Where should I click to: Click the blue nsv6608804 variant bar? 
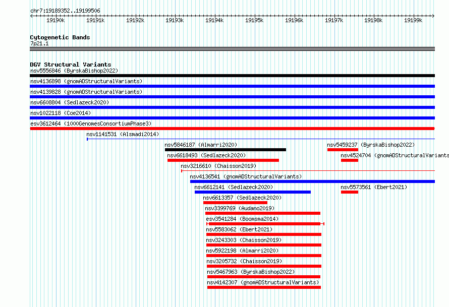(232, 107)
